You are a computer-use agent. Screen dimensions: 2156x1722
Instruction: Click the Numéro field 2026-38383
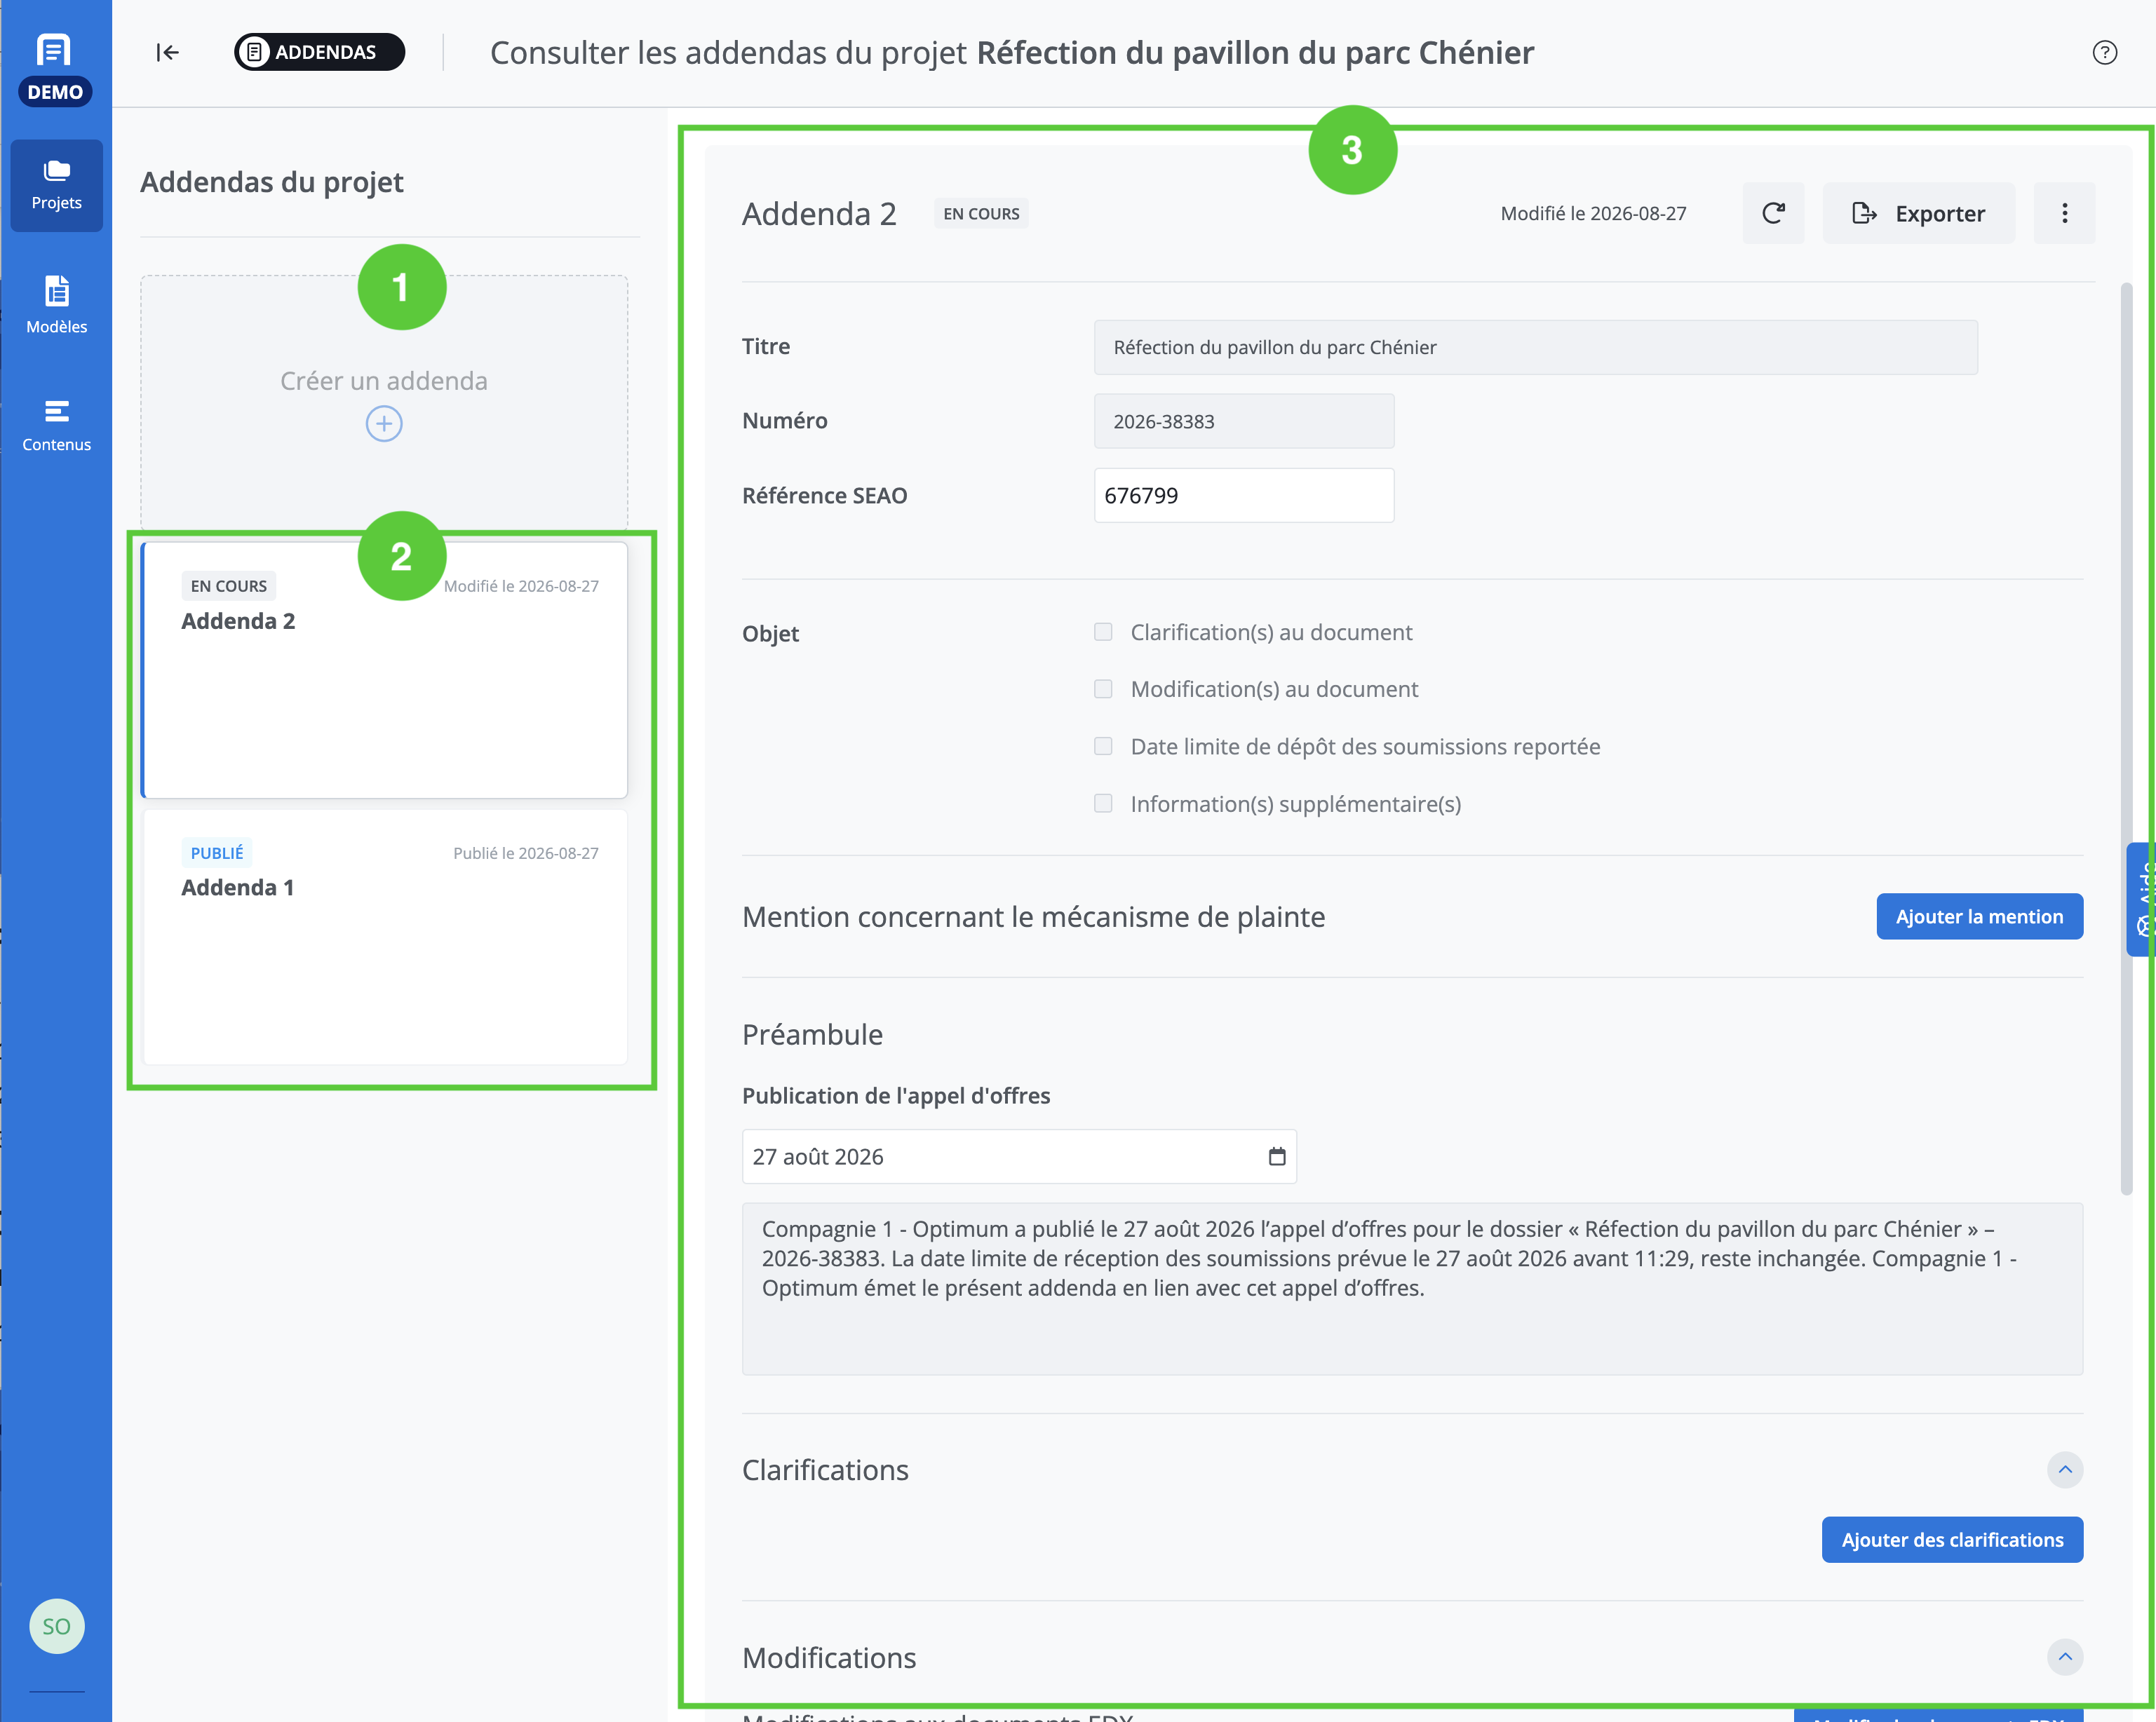click(x=1243, y=421)
